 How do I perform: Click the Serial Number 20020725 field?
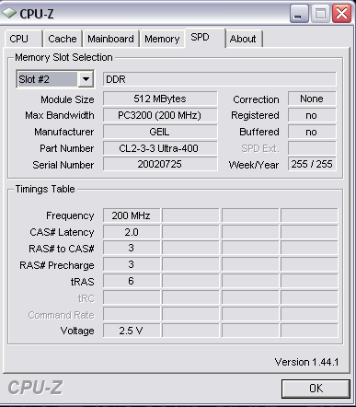point(160,164)
